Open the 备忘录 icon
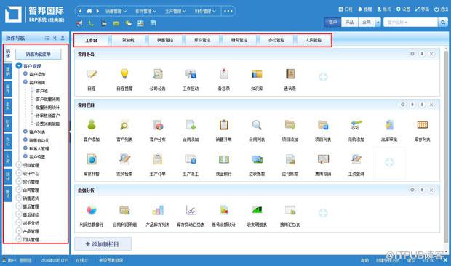Screen dimensions: 451x266 (224, 74)
